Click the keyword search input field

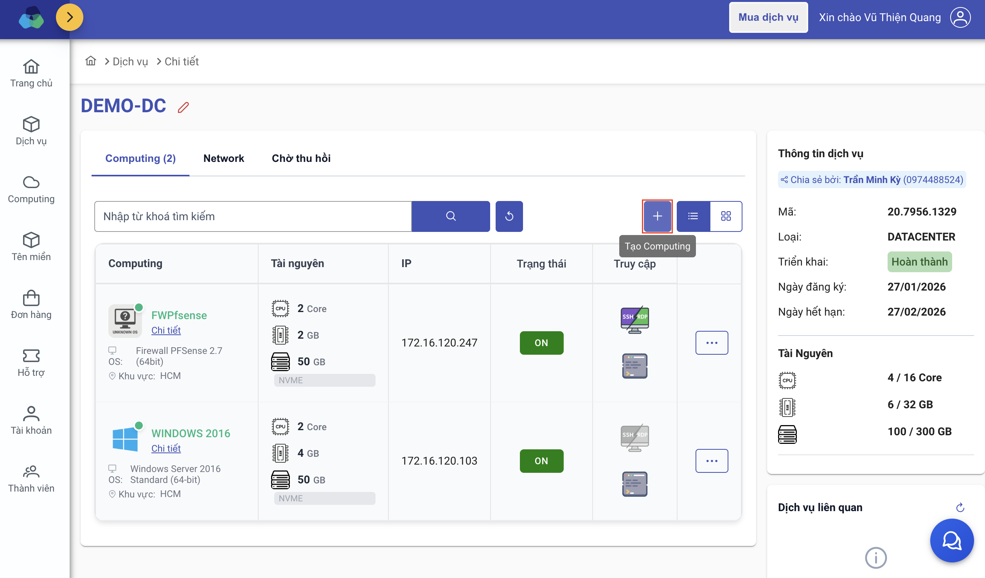click(253, 216)
